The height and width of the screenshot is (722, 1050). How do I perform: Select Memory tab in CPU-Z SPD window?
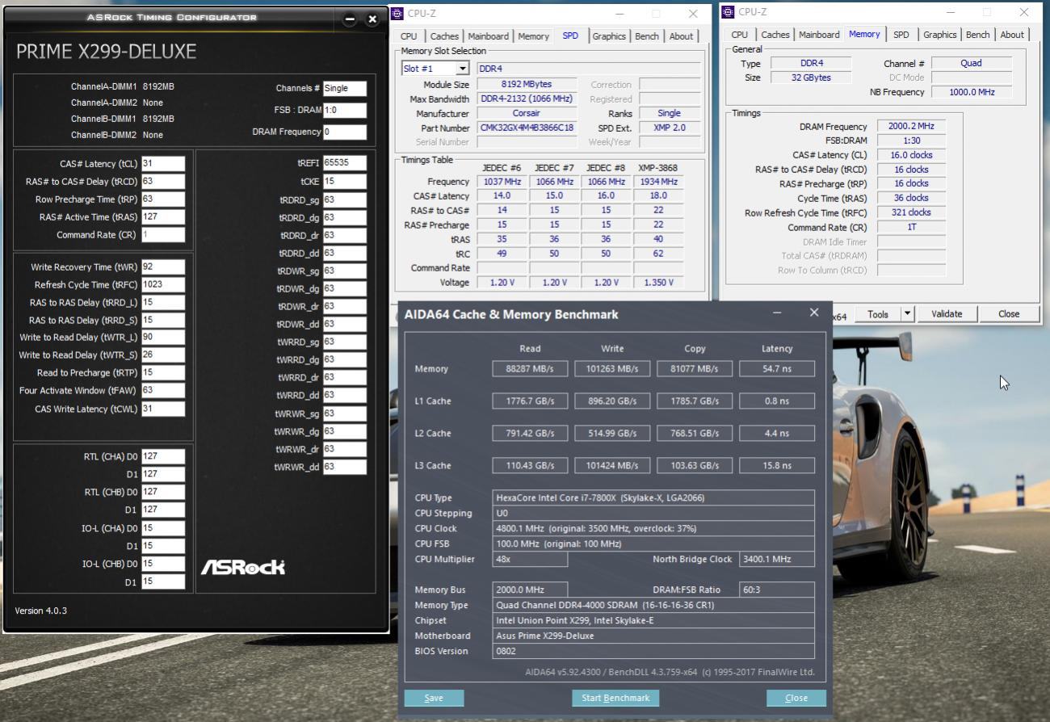click(533, 36)
